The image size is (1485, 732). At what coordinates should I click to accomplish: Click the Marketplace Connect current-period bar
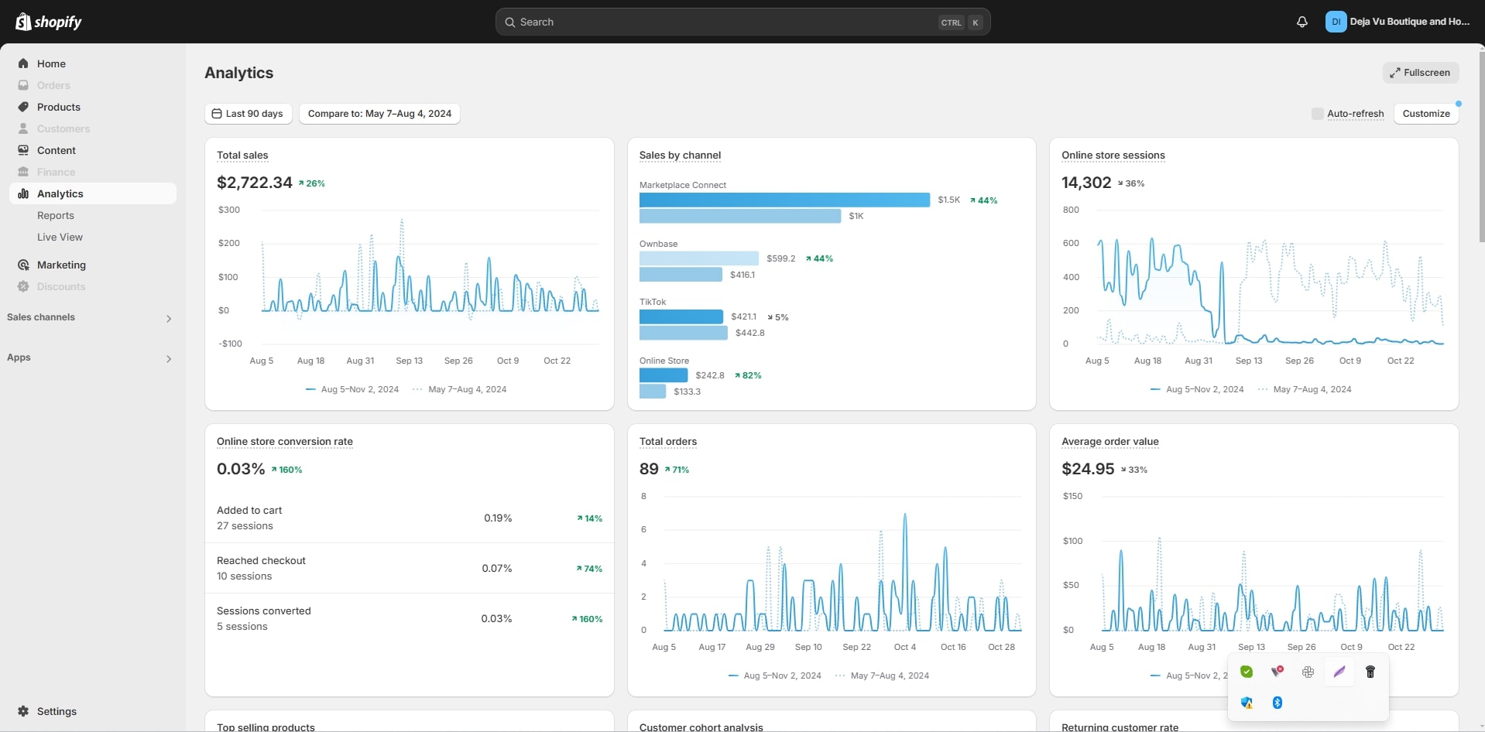point(784,200)
